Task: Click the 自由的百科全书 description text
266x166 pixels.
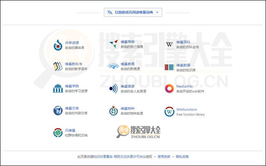Action: click(x=188, y=47)
